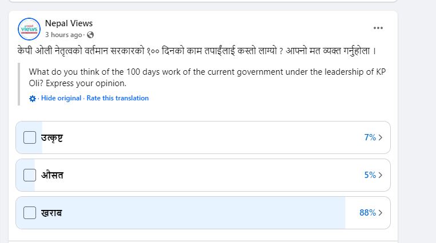Click the Hide original link
Image resolution: width=436 pixels, height=243 pixels.
point(61,98)
